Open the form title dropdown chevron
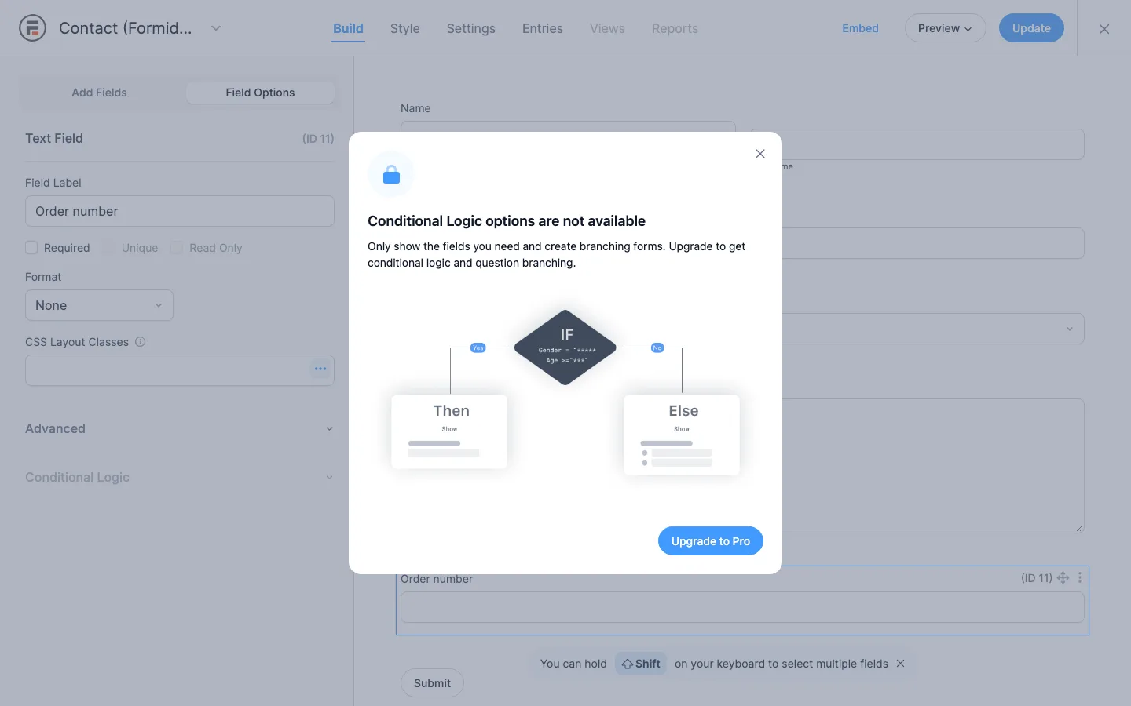1131x706 pixels. (x=216, y=28)
